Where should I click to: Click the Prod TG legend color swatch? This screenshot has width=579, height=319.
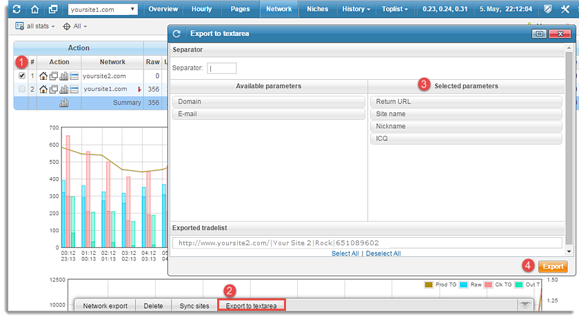(427, 285)
